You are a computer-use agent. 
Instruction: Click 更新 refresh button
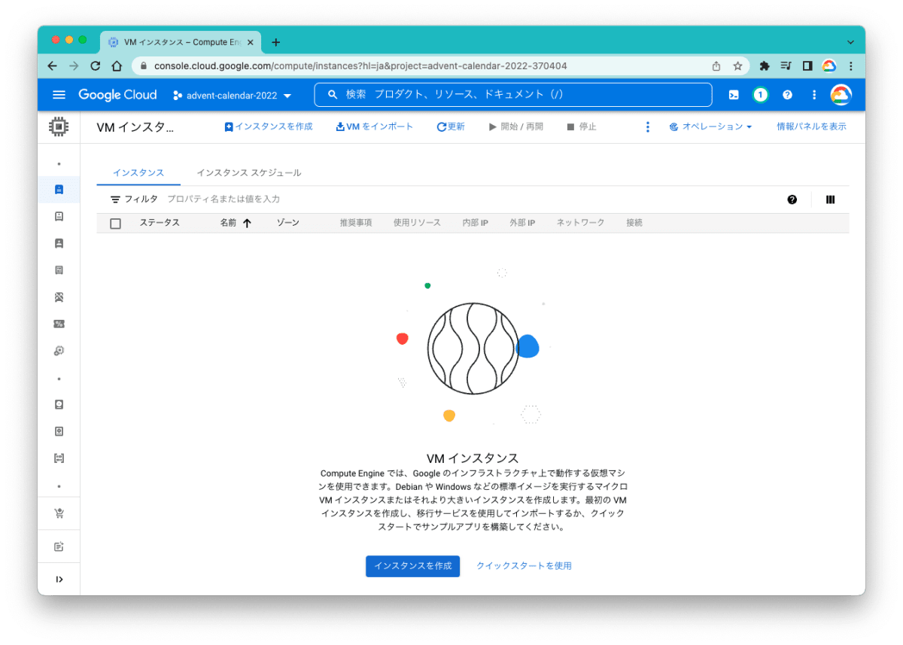tap(451, 126)
